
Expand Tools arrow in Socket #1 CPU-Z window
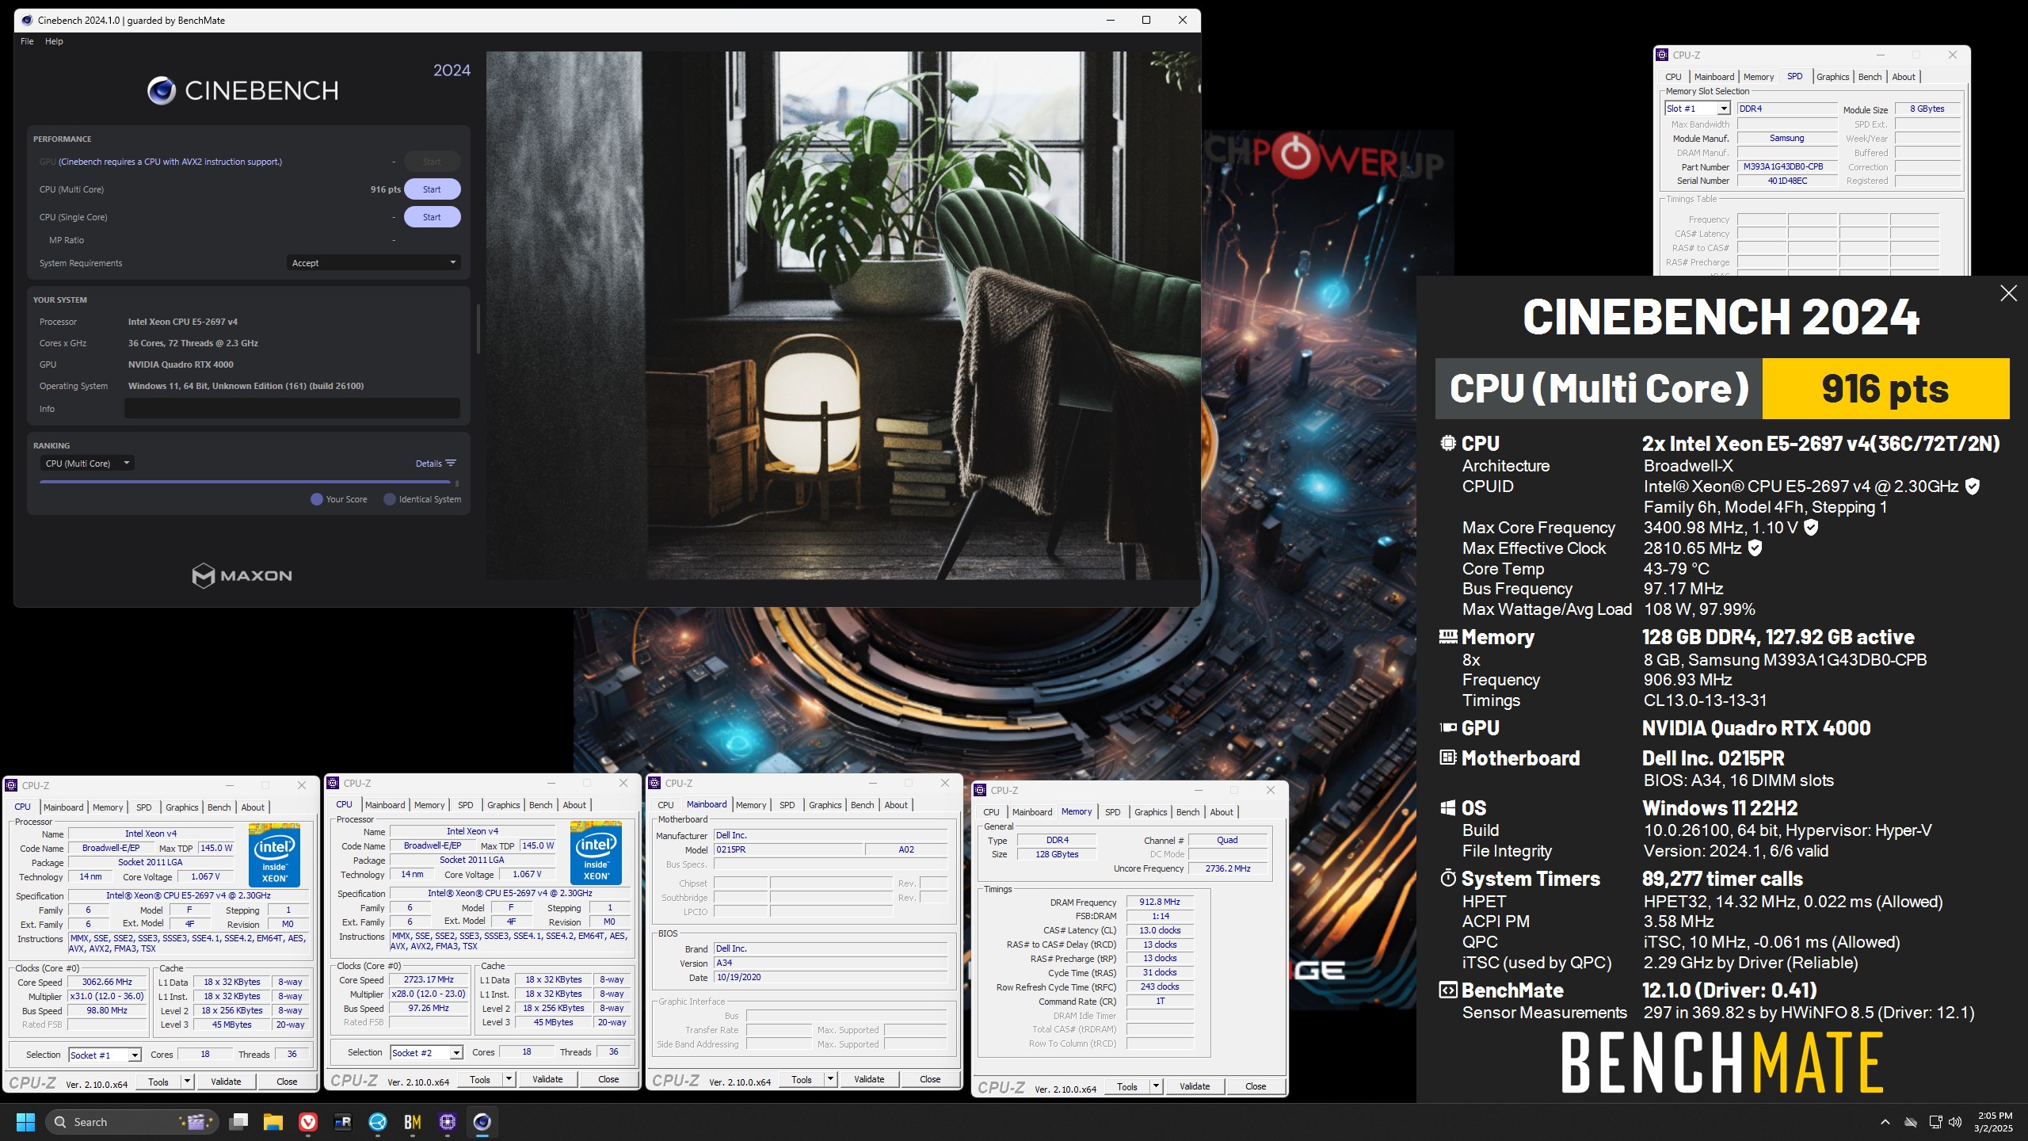click(x=187, y=1082)
